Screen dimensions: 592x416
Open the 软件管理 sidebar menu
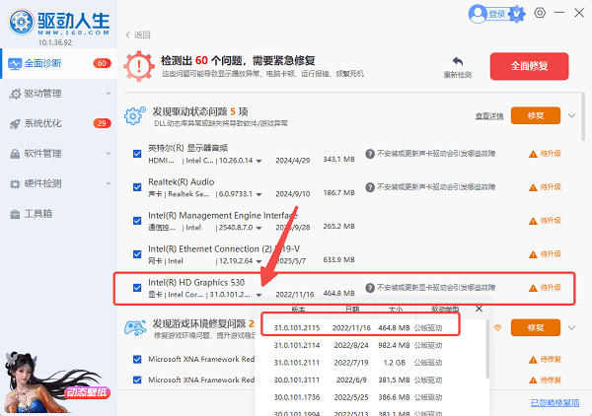coord(59,154)
